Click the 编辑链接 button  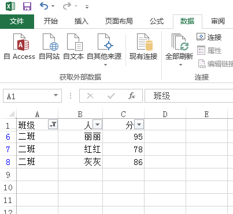[x=216, y=64]
